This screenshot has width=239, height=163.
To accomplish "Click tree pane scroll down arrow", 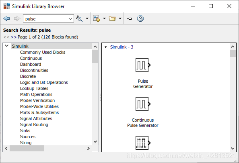I will pos(95,142).
